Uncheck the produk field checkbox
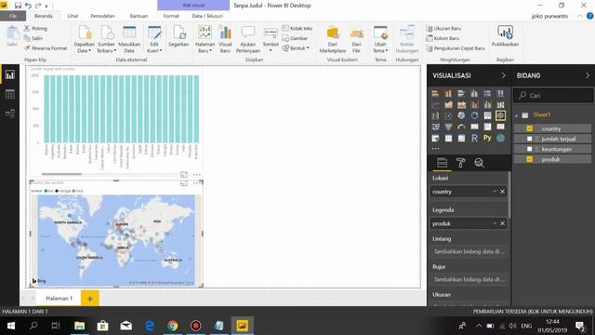 click(529, 159)
